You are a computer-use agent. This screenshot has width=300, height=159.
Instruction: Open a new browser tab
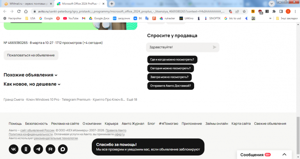pyautogui.click(x=112, y=3)
